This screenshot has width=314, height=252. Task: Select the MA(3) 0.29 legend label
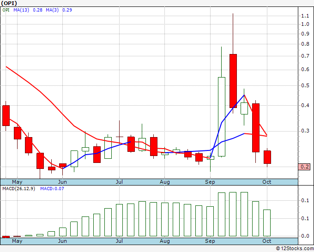tap(59, 10)
